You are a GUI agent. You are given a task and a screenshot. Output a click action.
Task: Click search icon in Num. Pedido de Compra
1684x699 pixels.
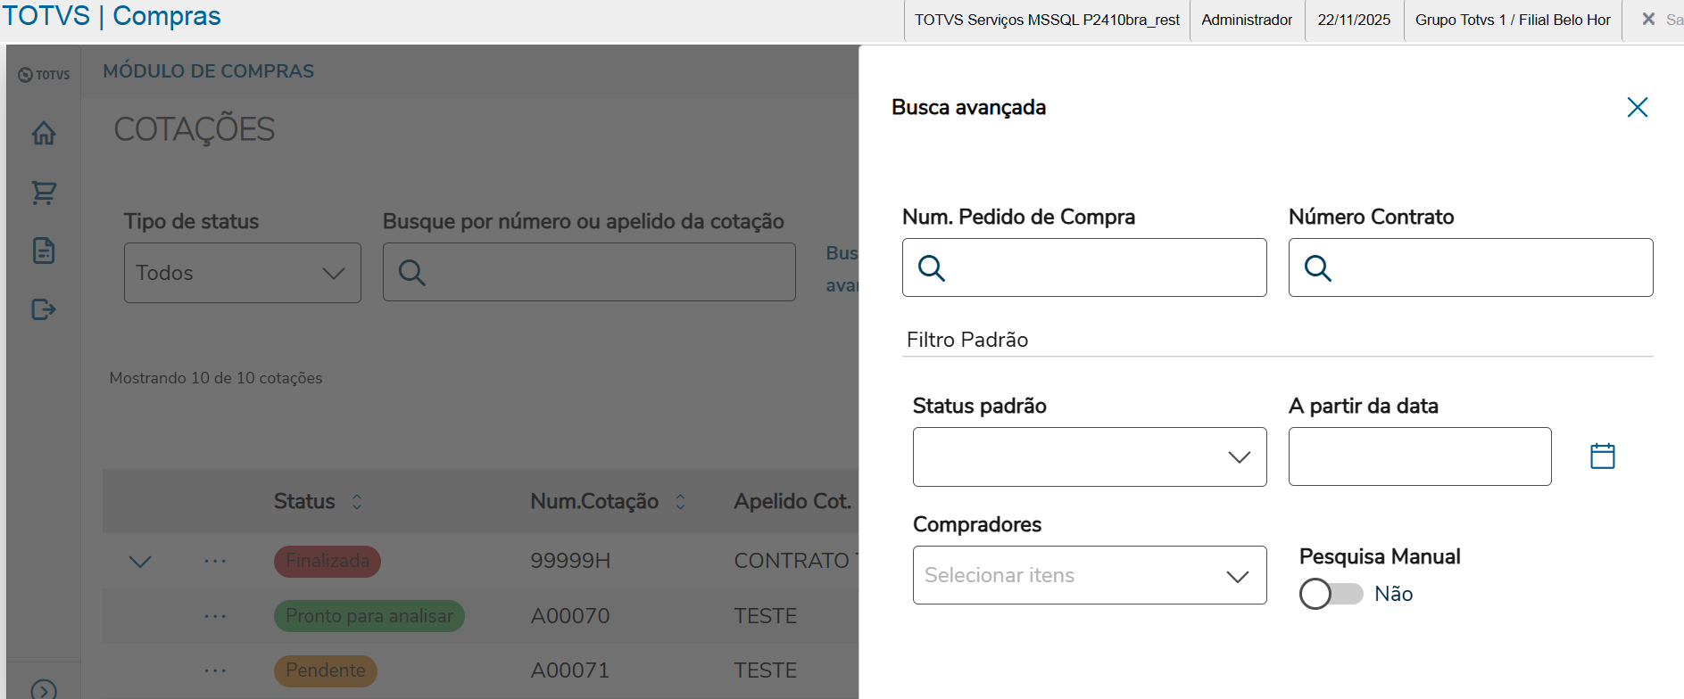click(932, 268)
